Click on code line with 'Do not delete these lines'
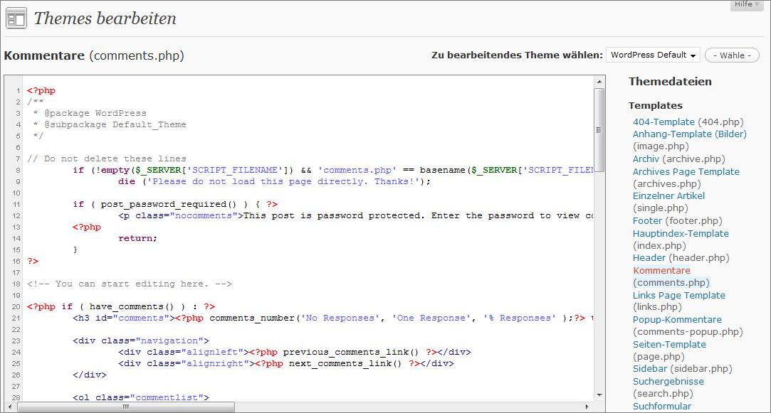The height and width of the screenshot is (413, 771). click(107, 159)
